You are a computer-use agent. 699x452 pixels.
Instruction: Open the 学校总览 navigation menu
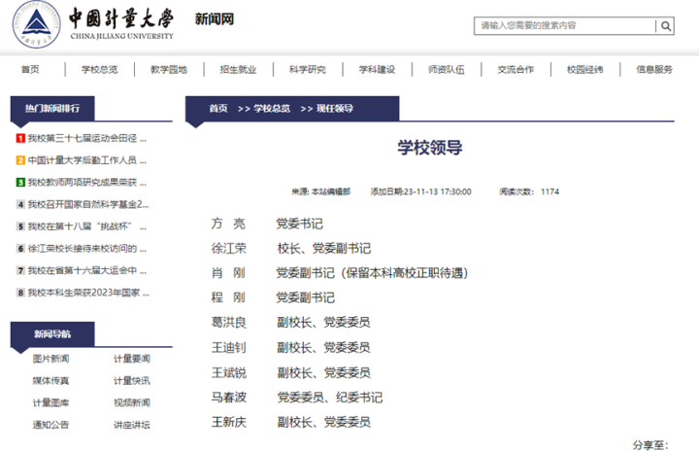pyautogui.click(x=99, y=69)
